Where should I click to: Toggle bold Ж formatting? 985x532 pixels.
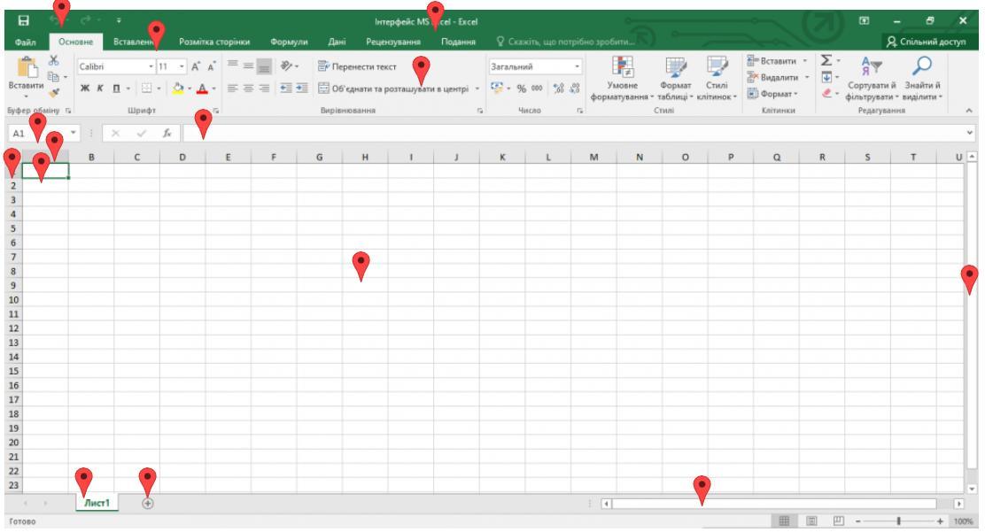point(85,89)
